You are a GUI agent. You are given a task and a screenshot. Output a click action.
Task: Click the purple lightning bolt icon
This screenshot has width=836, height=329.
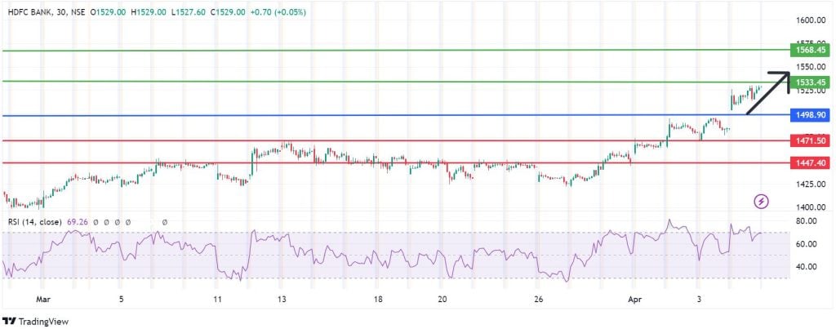762,201
